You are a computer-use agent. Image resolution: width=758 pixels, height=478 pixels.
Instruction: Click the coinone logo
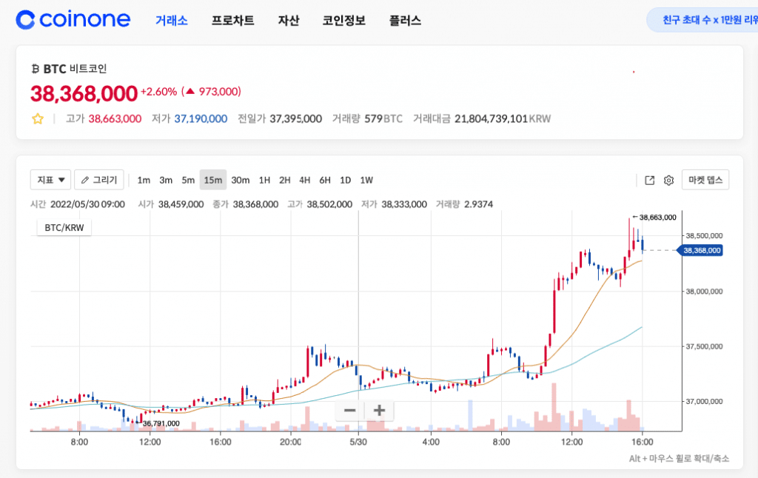[x=73, y=20]
